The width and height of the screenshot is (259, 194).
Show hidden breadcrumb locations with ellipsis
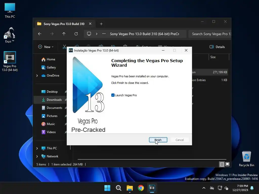pos(104,34)
